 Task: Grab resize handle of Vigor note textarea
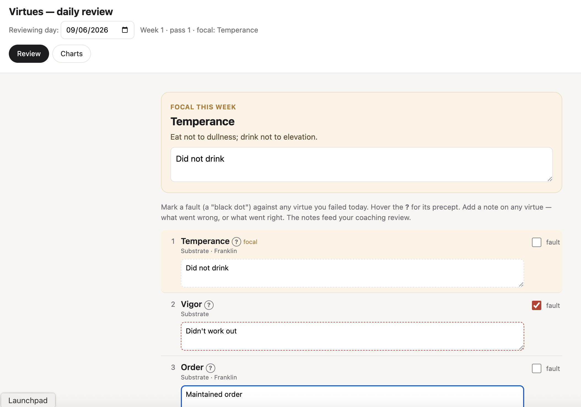(x=521, y=348)
